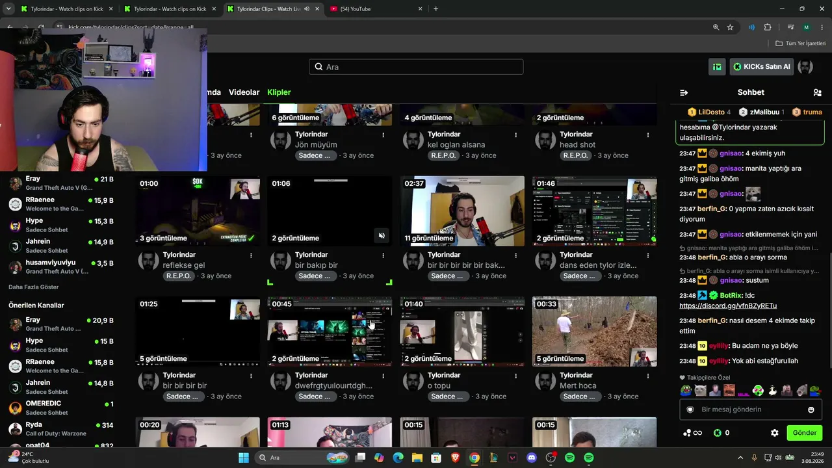Viewport: 832px width, 468px height.
Task: Click the magnifier icon in Ara search box
Action: [x=318, y=67]
